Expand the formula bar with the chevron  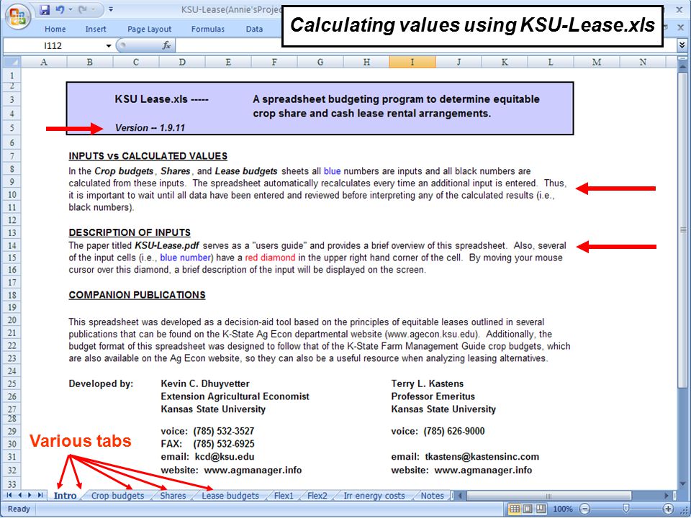tap(682, 45)
